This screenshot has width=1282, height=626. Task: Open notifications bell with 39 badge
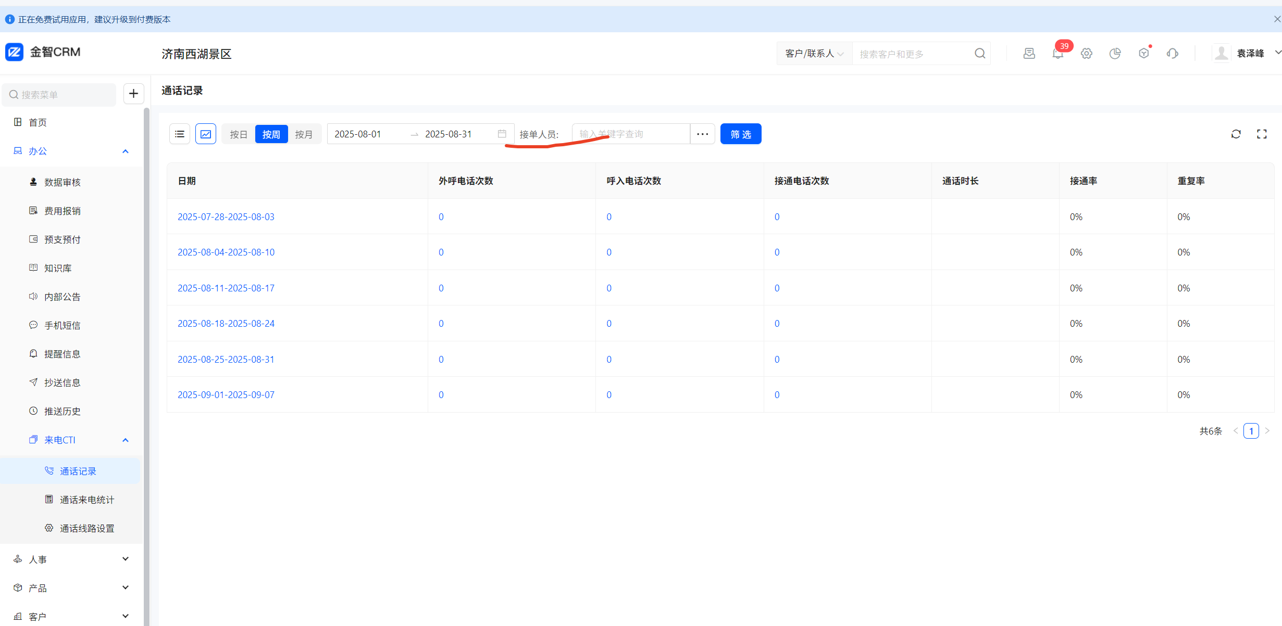[x=1057, y=54]
